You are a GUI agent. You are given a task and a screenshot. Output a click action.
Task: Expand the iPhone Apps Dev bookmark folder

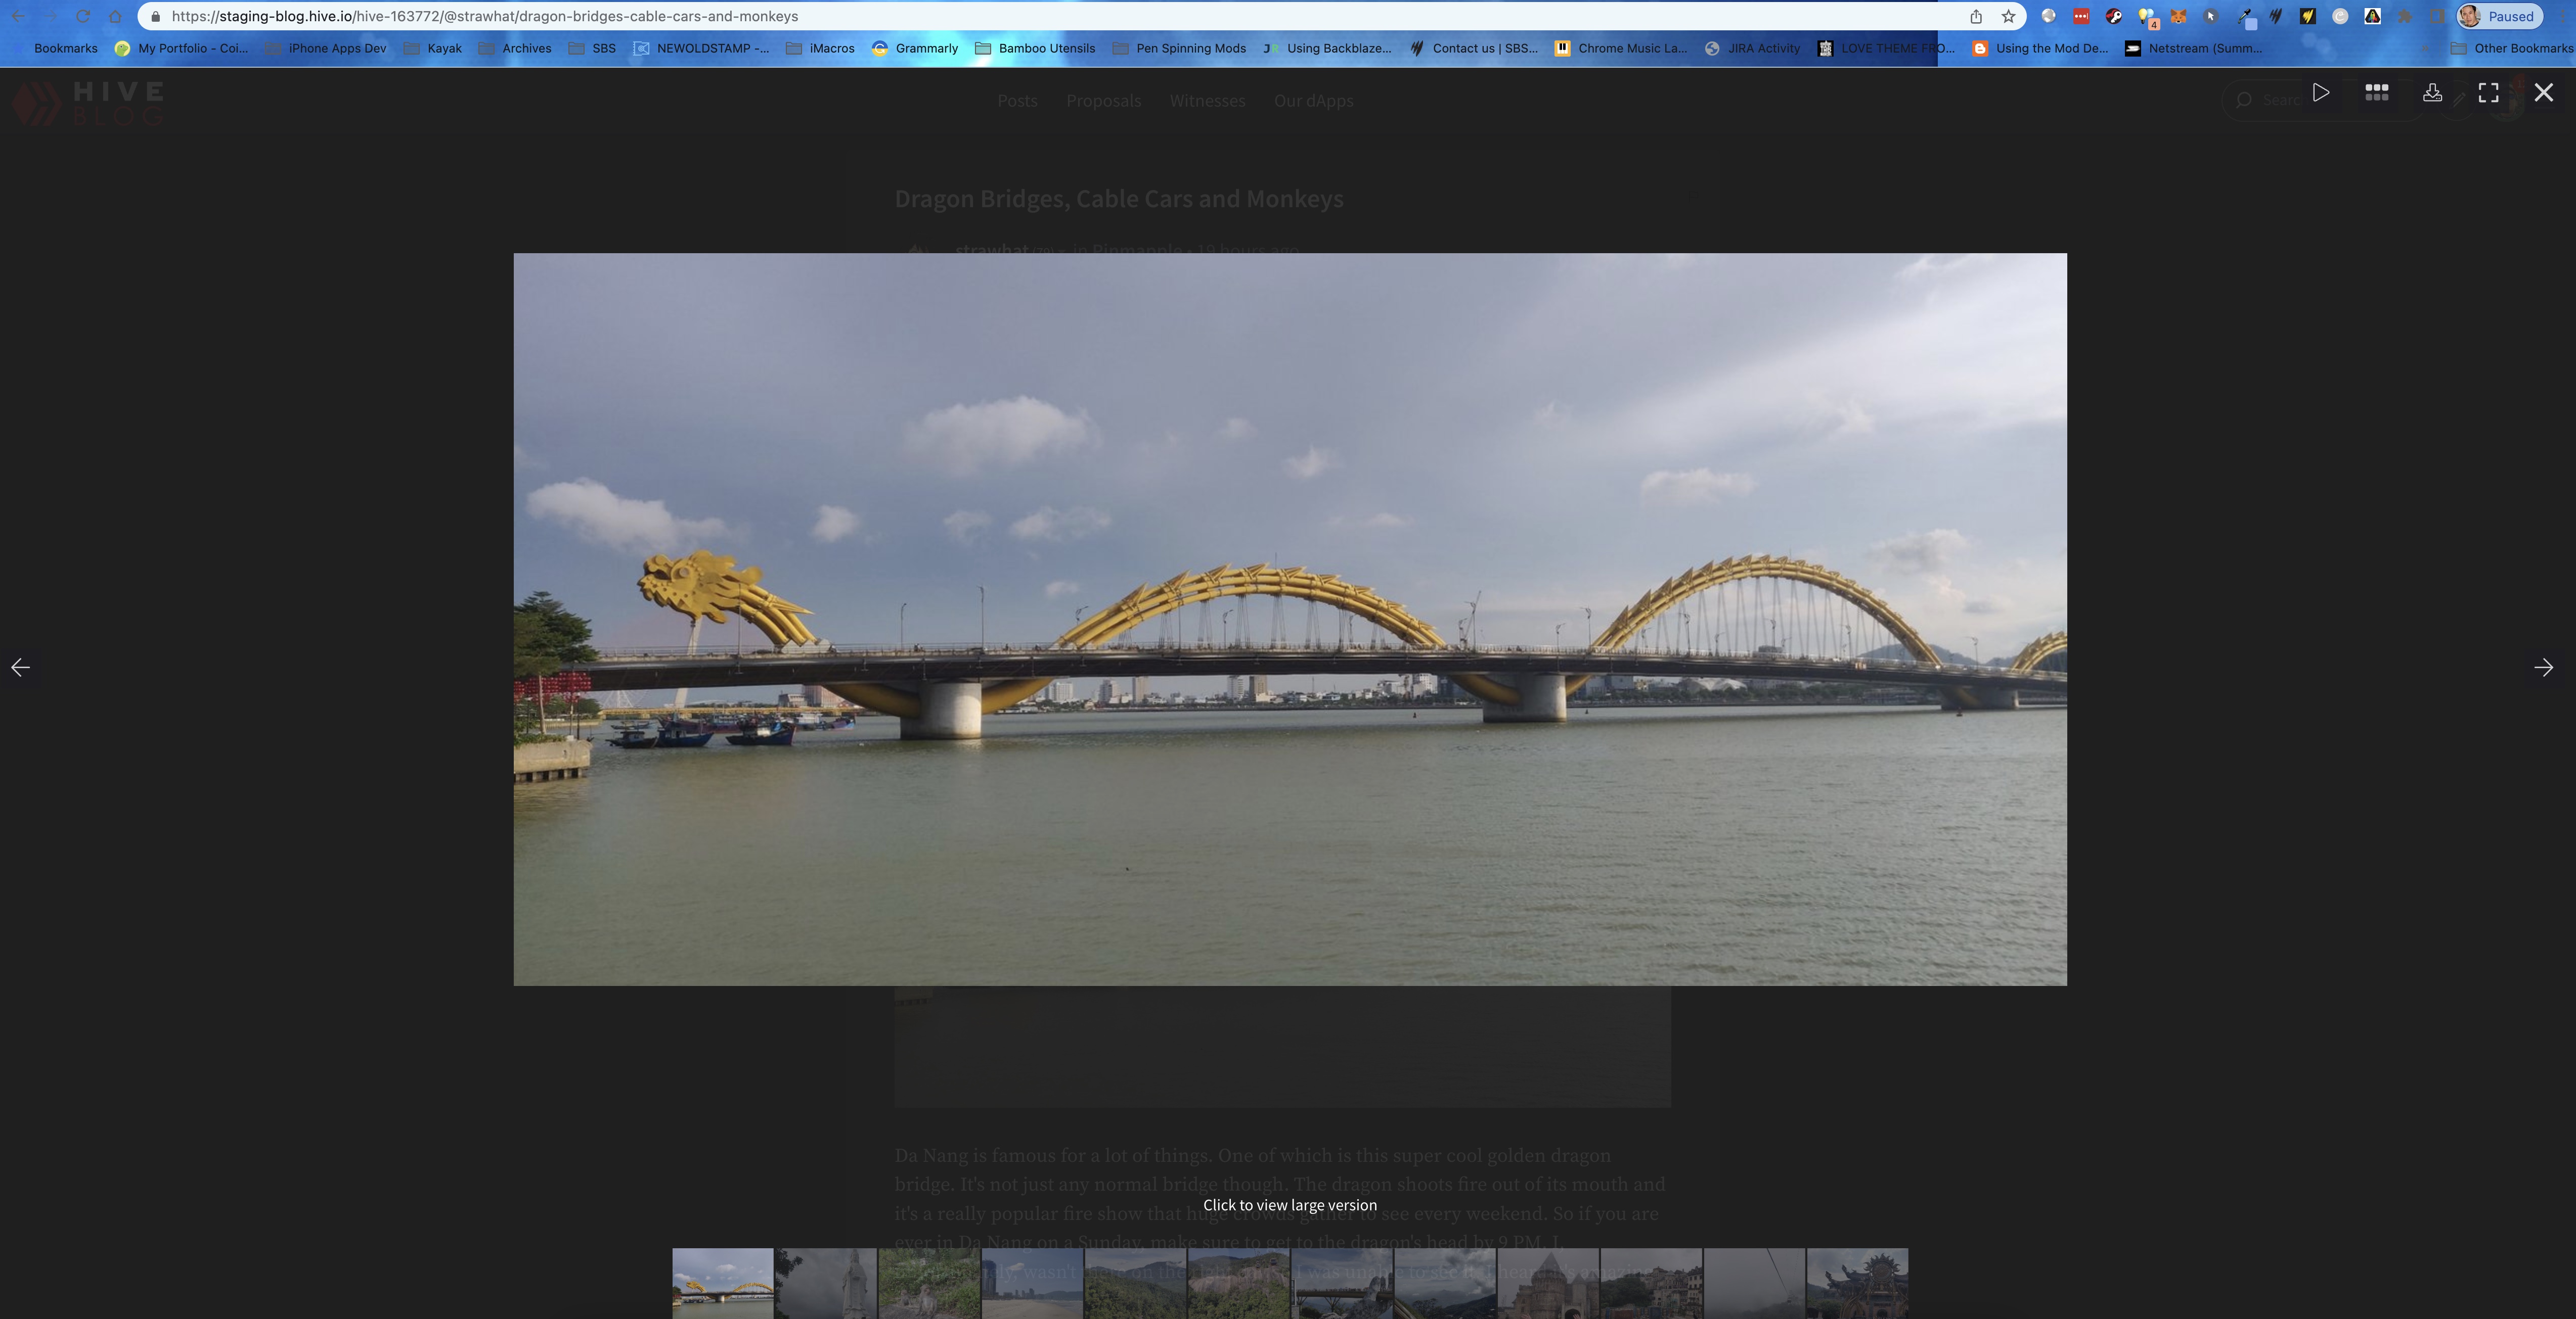pos(326,48)
